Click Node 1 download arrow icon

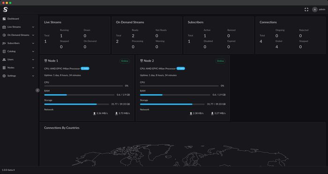[117, 113]
